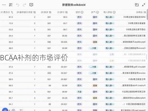Click the list lines icon at bottom
This screenshot has height=111, width=148.
point(21,110)
